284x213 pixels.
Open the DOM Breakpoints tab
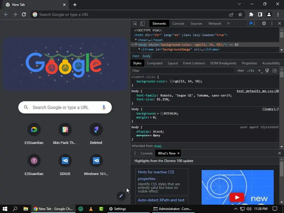click(x=223, y=63)
